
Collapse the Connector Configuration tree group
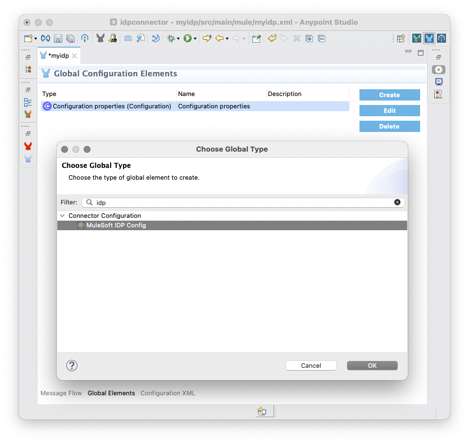pyautogui.click(x=62, y=216)
